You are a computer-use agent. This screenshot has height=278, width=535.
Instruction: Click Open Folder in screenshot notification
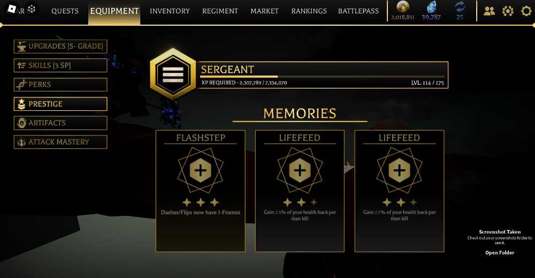point(500,253)
